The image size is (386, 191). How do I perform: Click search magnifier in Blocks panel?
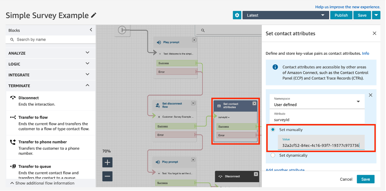(x=12, y=39)
